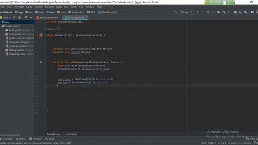The height and width of the screenshot is (145, 258).
Task: Open the profiler gauge icon
Action: (x=218, y=12)
